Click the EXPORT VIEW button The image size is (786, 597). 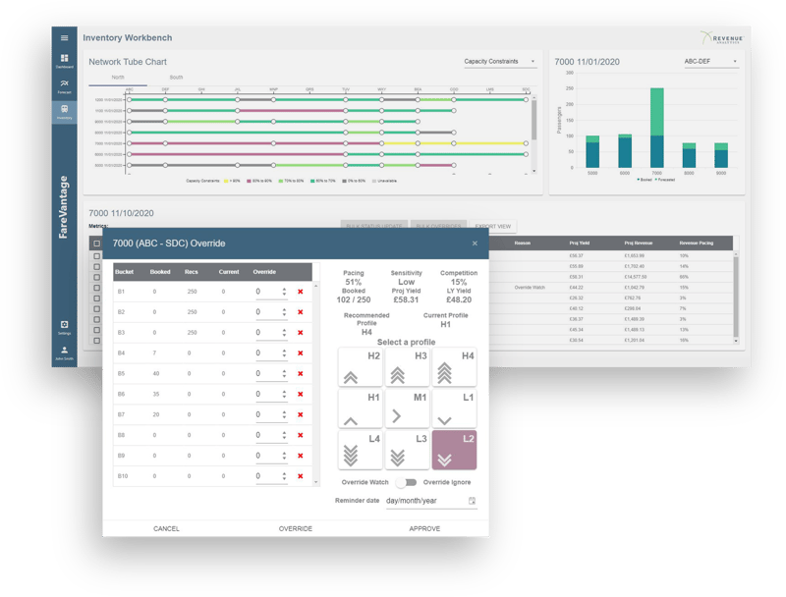(493, 227)
